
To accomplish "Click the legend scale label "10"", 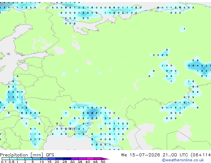I will (42, 162).
